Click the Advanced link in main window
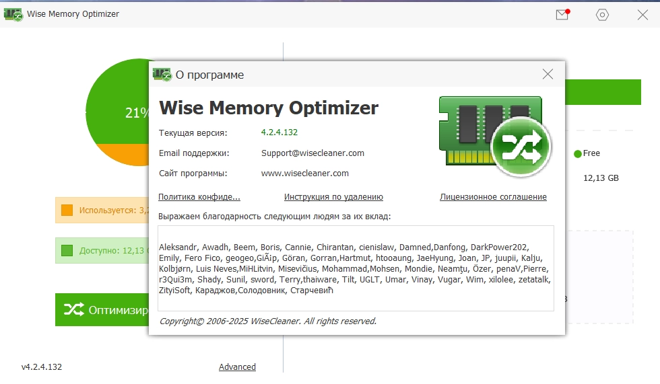The image size is (660, 384). [237, 367]
